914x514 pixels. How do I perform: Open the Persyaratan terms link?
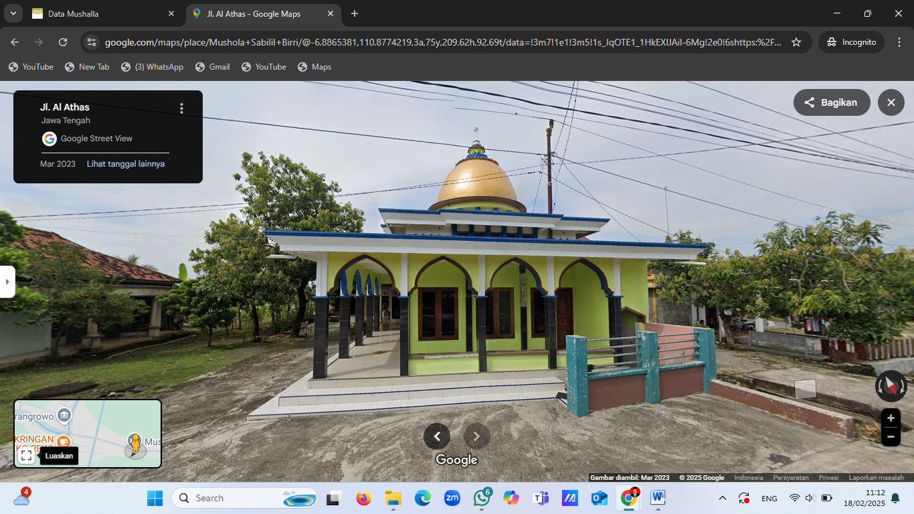791,478
